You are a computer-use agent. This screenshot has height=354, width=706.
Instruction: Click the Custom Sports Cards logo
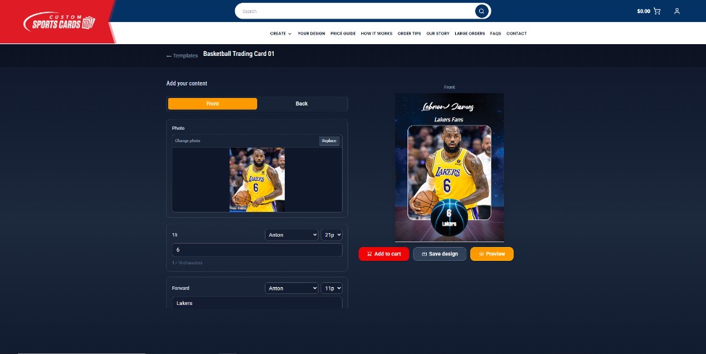[x=59, y=21]
